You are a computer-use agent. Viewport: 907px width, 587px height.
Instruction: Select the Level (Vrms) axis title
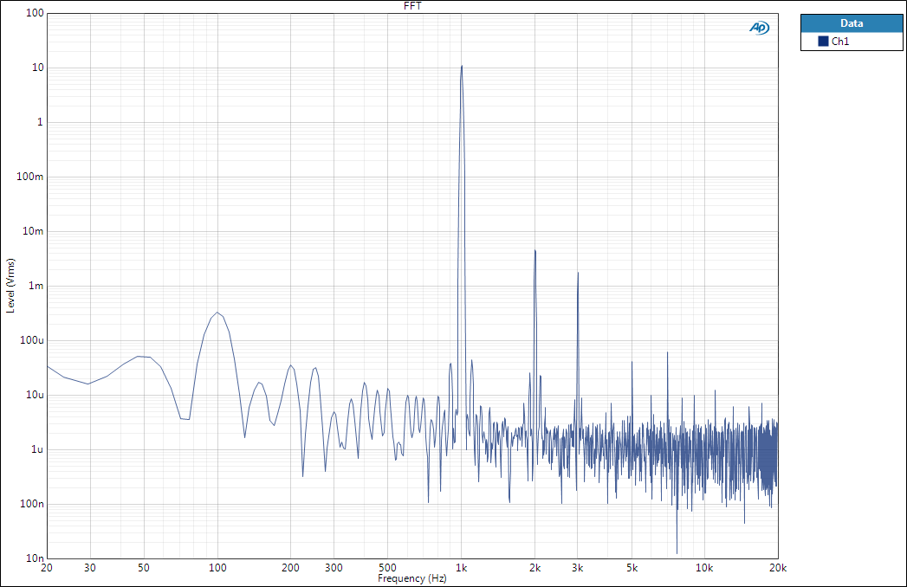click(x=10, y=285)
